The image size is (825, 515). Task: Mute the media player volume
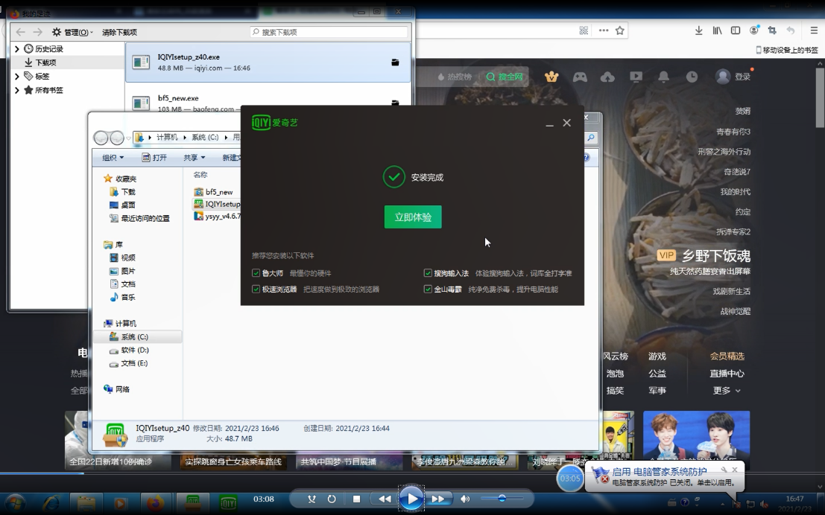464,499
